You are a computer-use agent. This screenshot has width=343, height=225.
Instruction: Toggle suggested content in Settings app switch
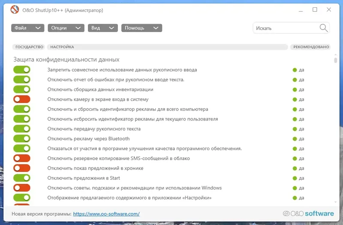coord(22,198)
